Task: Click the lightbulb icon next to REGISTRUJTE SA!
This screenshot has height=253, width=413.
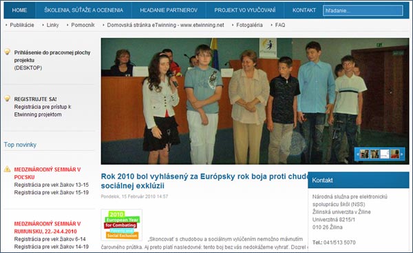Action: [x=8, y=99]
